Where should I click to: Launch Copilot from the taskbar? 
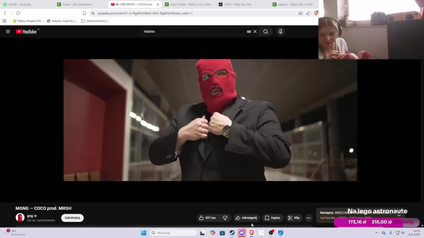pos(212,233)
